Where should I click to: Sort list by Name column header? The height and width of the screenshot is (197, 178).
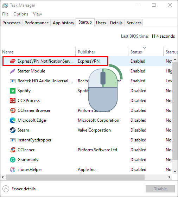[x=8, y=52]
